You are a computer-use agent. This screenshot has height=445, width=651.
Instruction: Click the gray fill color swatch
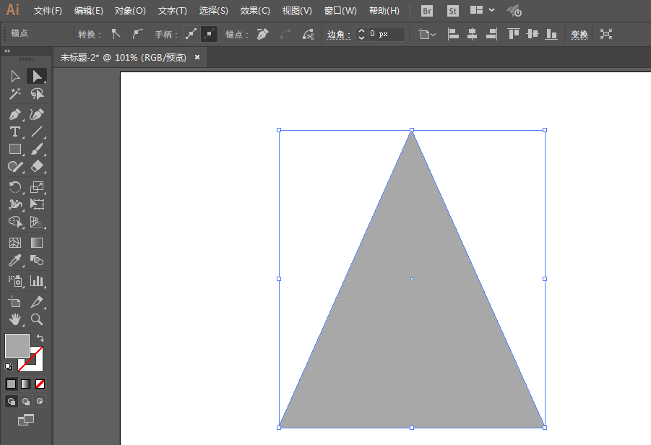(17, 345)
